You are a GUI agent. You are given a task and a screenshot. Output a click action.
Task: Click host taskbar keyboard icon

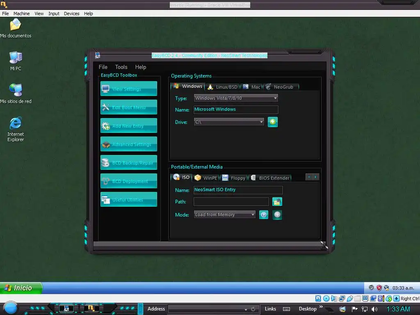[286, 309]
